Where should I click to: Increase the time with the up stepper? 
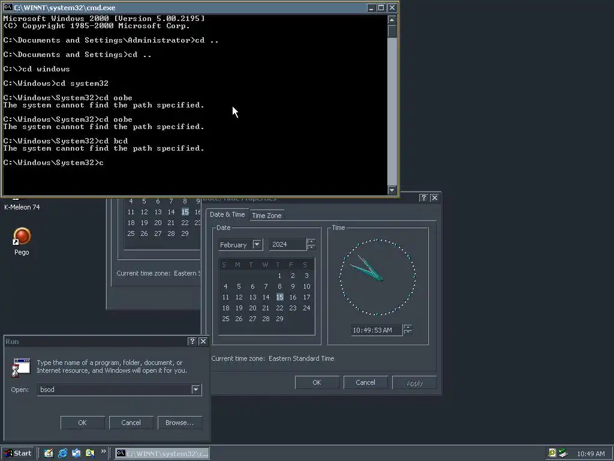[x=408, y=327]
